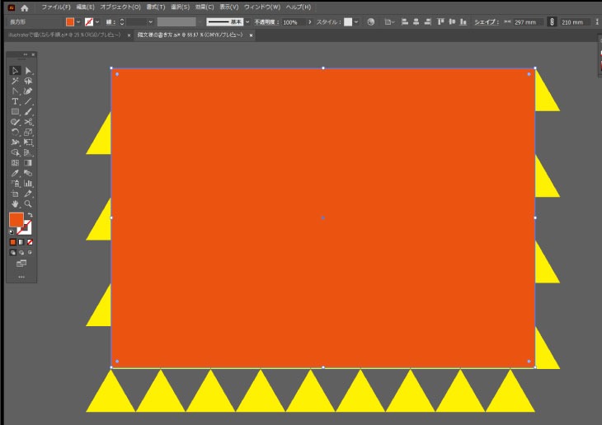
Task: Select the Magic Wand tool
Action: [15, 81]
